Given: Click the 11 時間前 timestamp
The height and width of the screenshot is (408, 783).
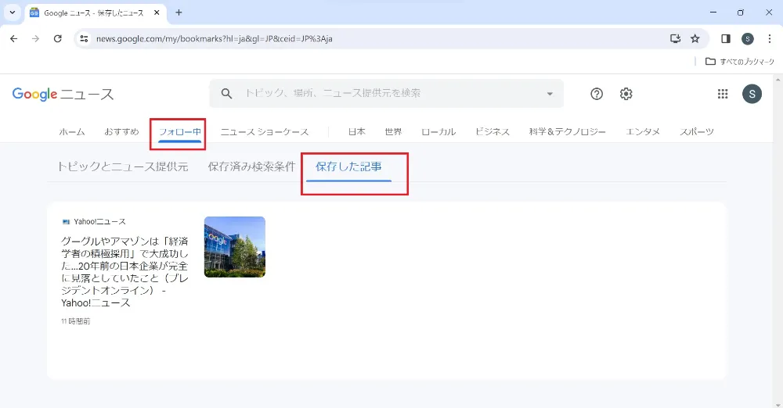Looking at the screenshot, I should pyautogui.click(x=76, y=321).
